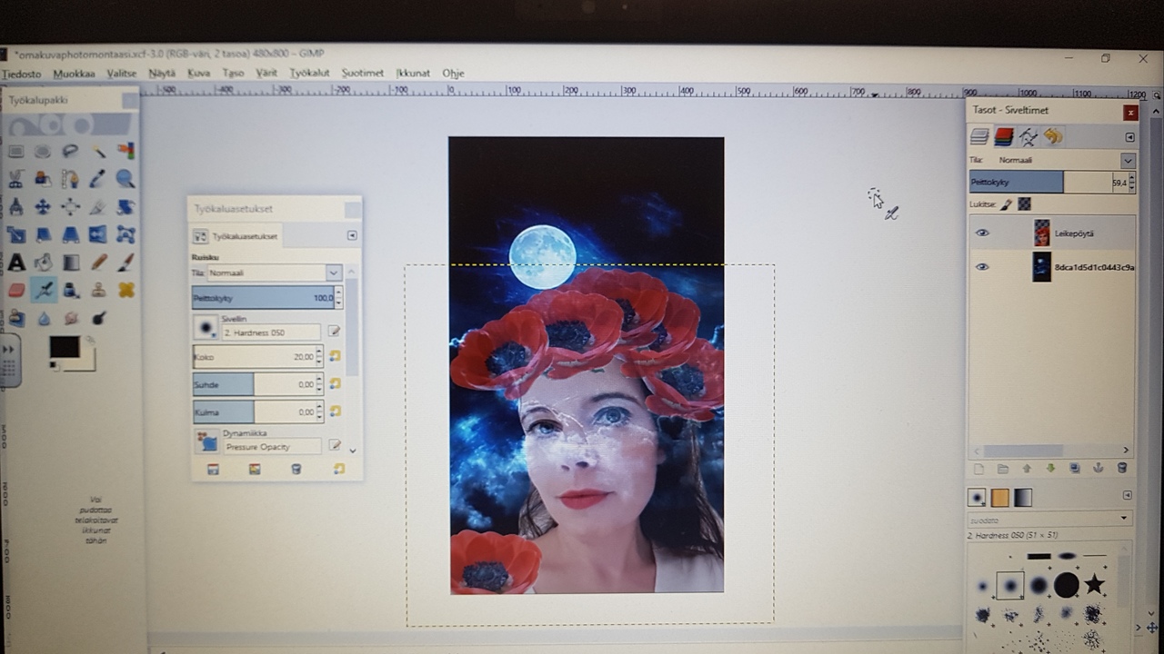Choose the Zoom magnifier tool
This screenshot has height=654, width=1164.
click(125, 179)
